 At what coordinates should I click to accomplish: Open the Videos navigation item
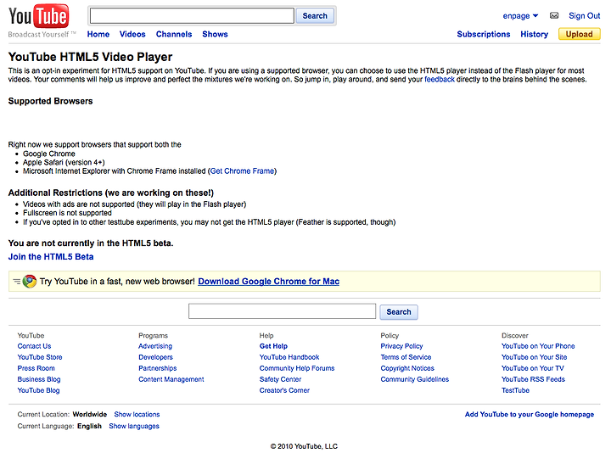tap(132, 34)
